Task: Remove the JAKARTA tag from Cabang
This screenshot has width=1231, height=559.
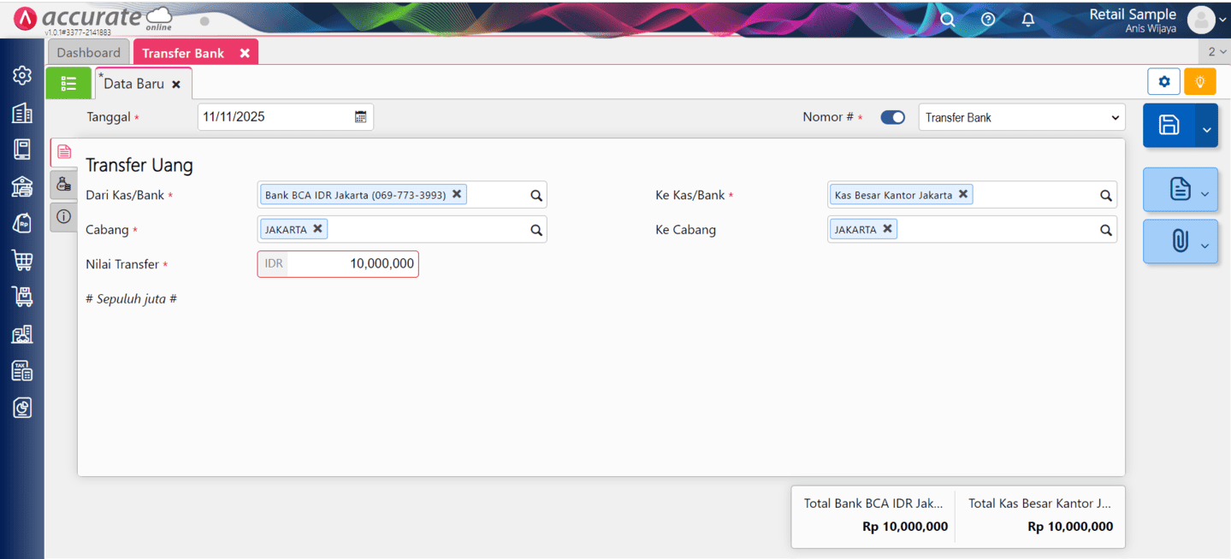Action: 317,228
